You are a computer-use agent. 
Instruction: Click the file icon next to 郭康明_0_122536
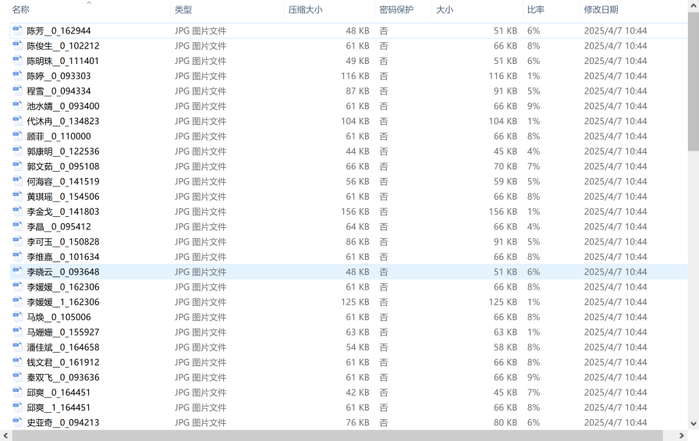(17, 151)
